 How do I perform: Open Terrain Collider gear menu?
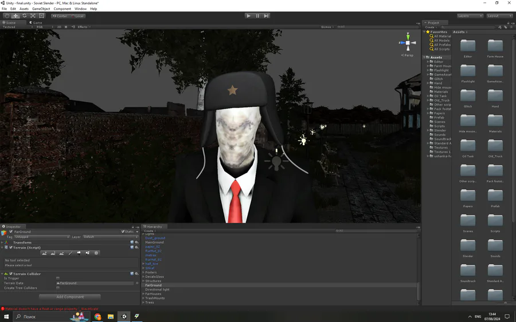[136, 273]
